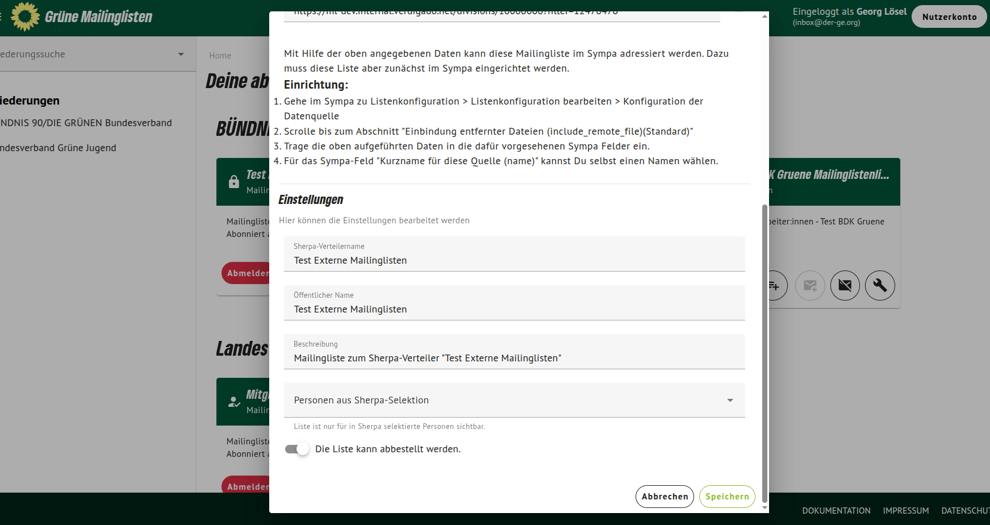
Task: Open the DOKUMENTATION footer link
Action: point(836,511)
